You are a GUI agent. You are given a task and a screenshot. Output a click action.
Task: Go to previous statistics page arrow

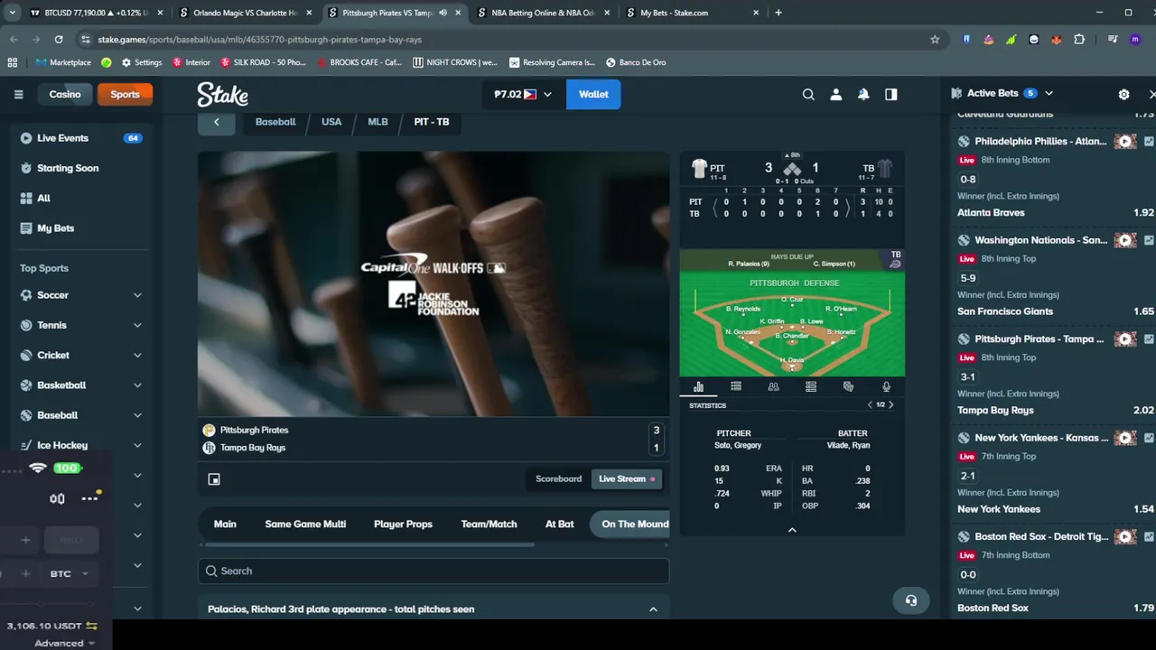[870, 404]
